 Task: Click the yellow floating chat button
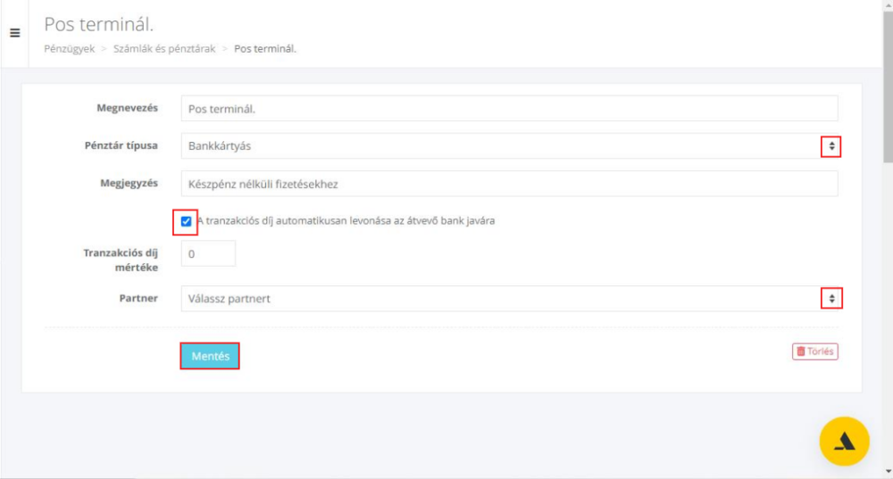[844, 442]
